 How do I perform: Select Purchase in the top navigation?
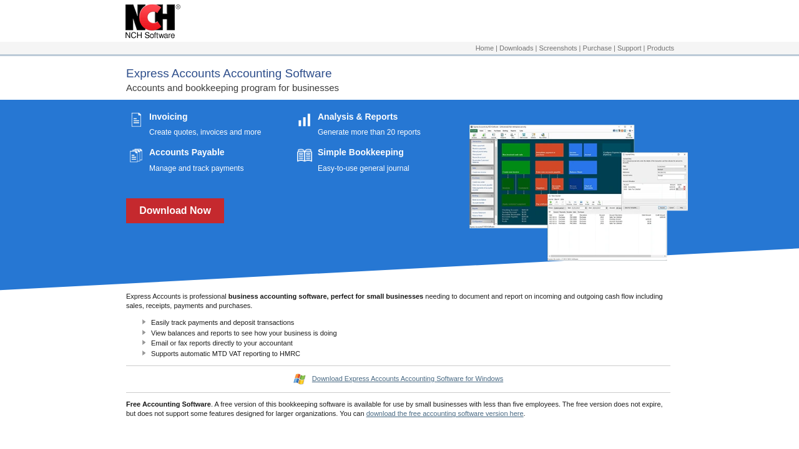(x=597, y=48)
